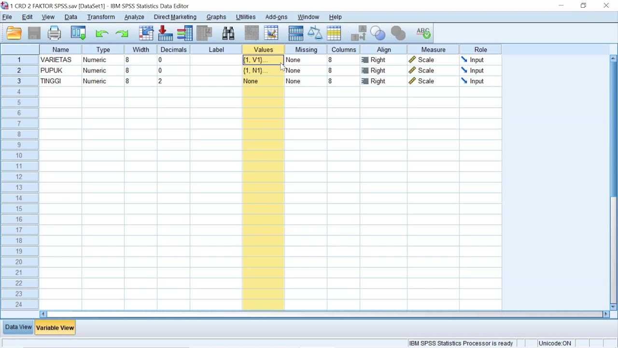Click the Measure column header

(433, 49)
